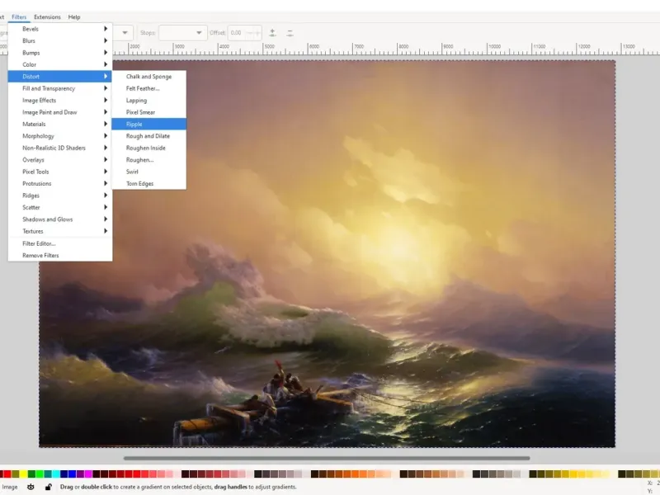
Task: Choose the Felt Feather distort filter
Action: pyautogui.click(x=149, y=88)
